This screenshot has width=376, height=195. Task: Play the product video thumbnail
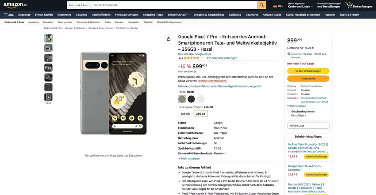[x=48, y=97]
